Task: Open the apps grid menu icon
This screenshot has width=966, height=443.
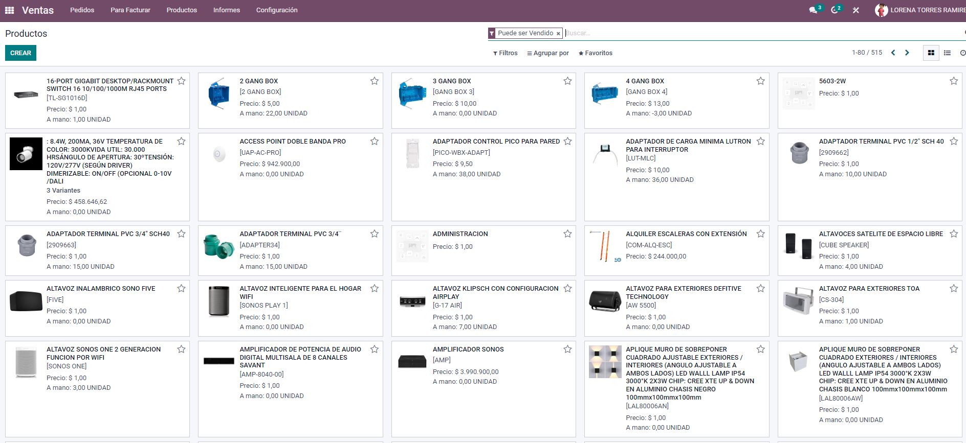Action: coord(9,10)
